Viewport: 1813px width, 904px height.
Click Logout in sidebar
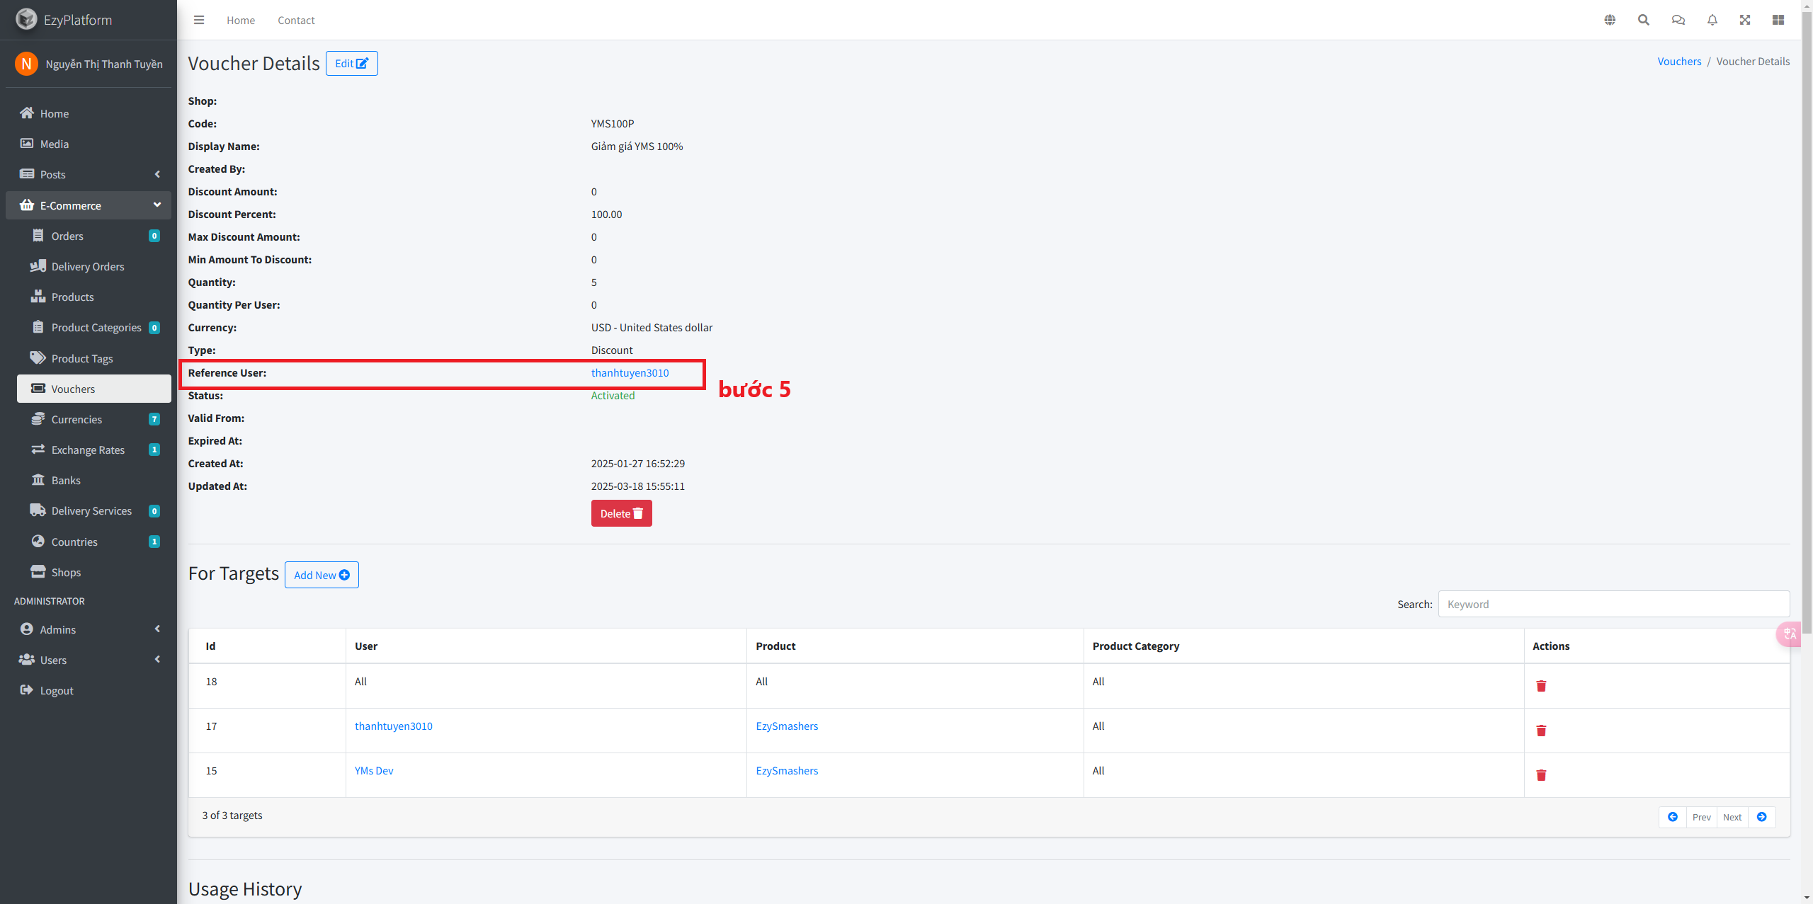[89, 690]
